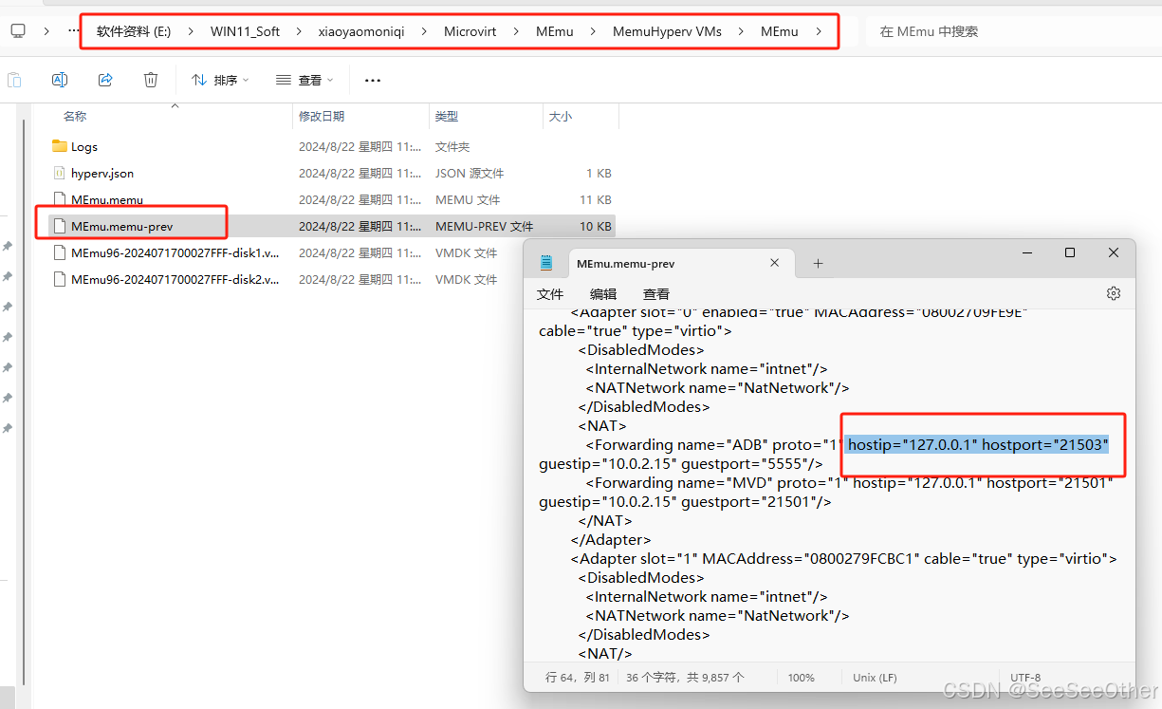
Task: Click the Rename toolbar icon
Action: (60, 80)
